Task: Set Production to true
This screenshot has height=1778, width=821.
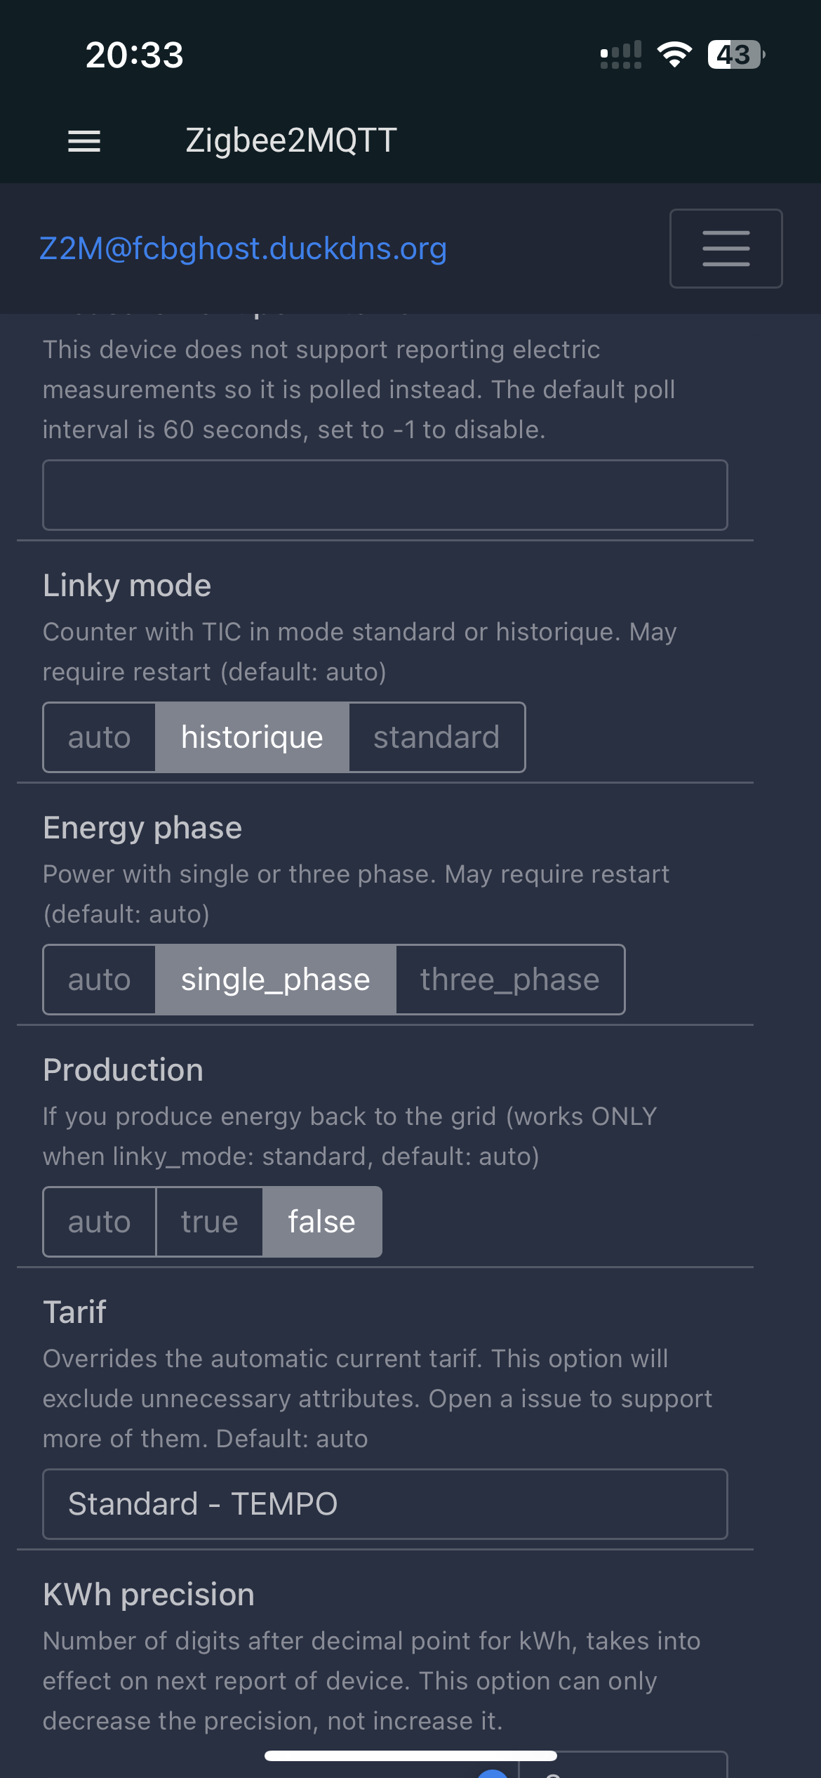Action: click(x=209, y=1222)
